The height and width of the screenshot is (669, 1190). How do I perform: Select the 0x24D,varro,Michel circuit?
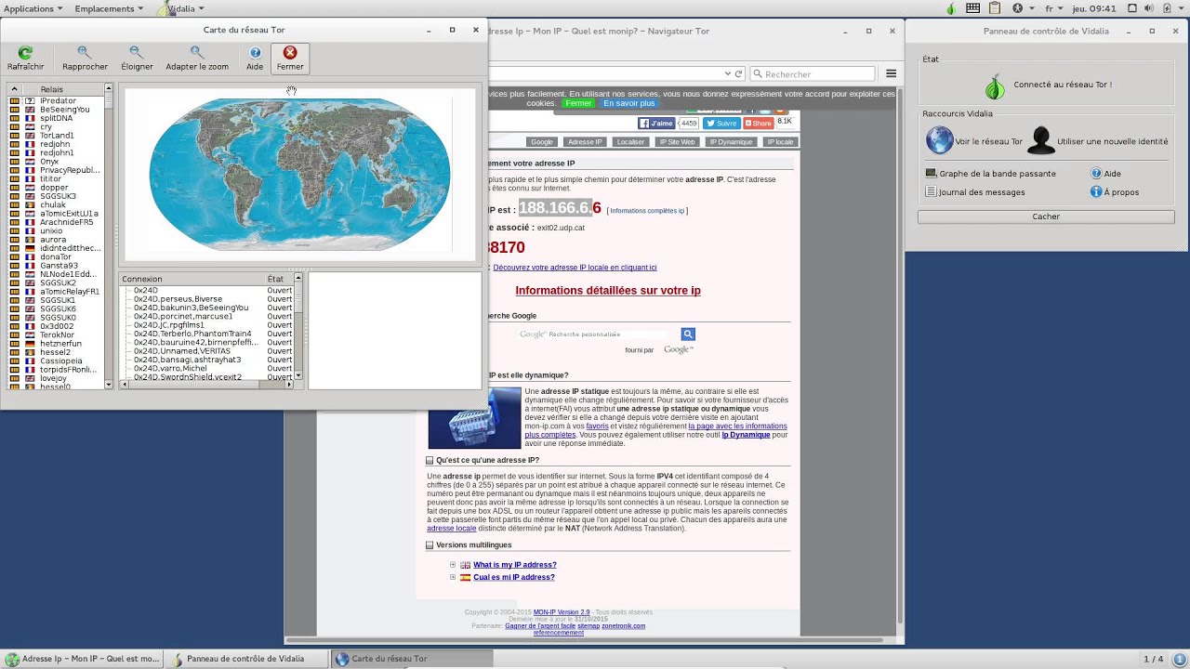click(x=170, y=369)
